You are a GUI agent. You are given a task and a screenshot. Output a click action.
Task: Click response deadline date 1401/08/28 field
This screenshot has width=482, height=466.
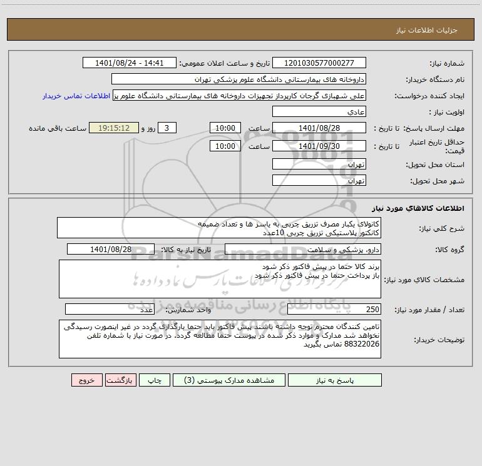click(x=319, y=128)
